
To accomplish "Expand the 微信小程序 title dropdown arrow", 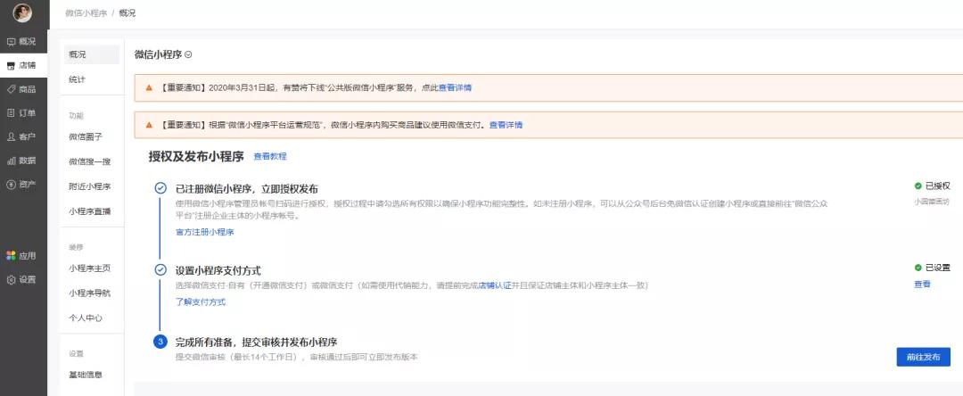I will click(x=188, y=54).
